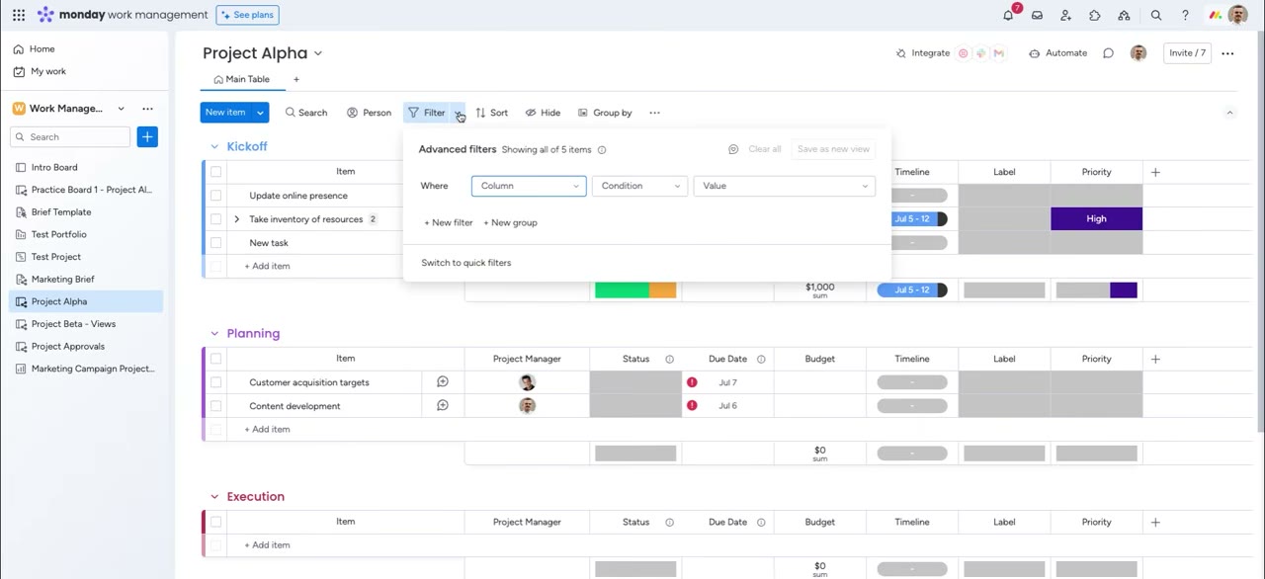Viewport: 1265px width, 579px height.
Task: Click the sidebar Search input field
Action: point(71,137)
